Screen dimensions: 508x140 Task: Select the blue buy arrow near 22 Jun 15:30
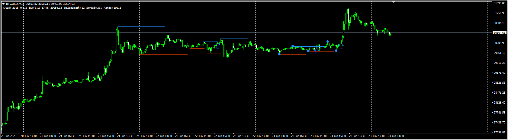pyautogui.click(x=218, y=46)
